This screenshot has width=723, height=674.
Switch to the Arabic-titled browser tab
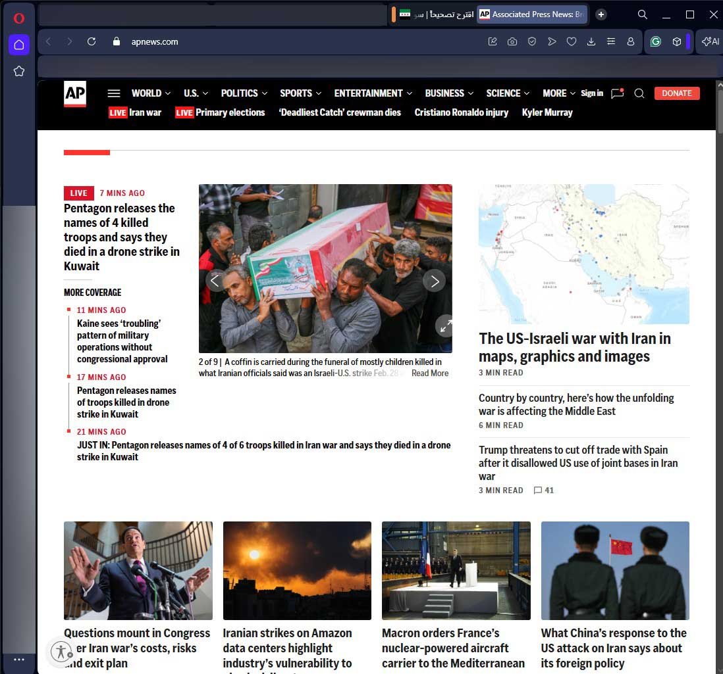(435, 14)
